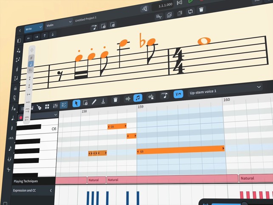Collapse the Expression and CC lane
The width and height of the screenshot is (273, 205).
(51, 191)
